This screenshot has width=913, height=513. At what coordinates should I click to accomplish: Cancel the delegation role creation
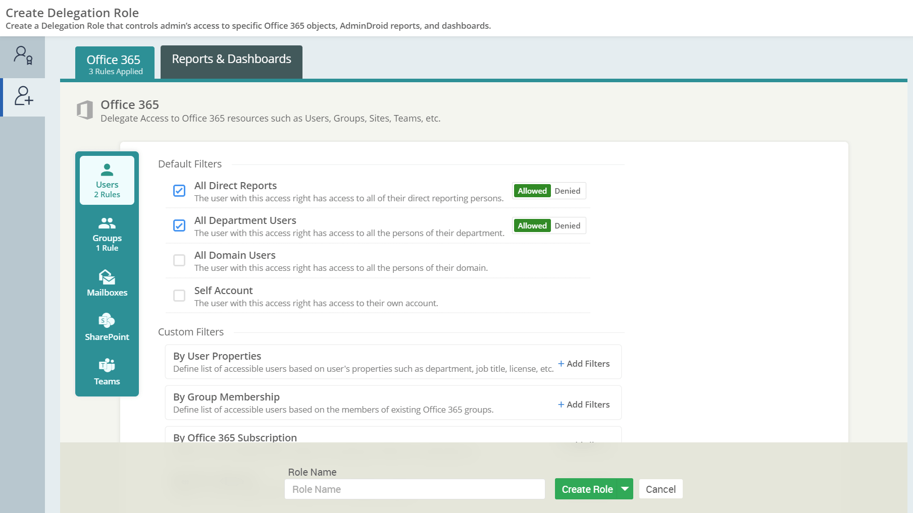661,489
